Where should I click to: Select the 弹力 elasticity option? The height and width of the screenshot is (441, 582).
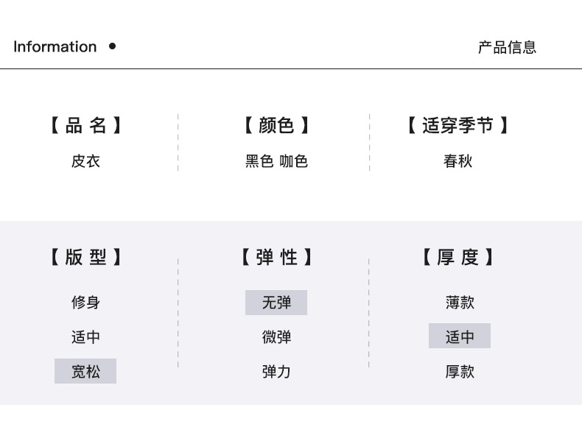point(276,371)
